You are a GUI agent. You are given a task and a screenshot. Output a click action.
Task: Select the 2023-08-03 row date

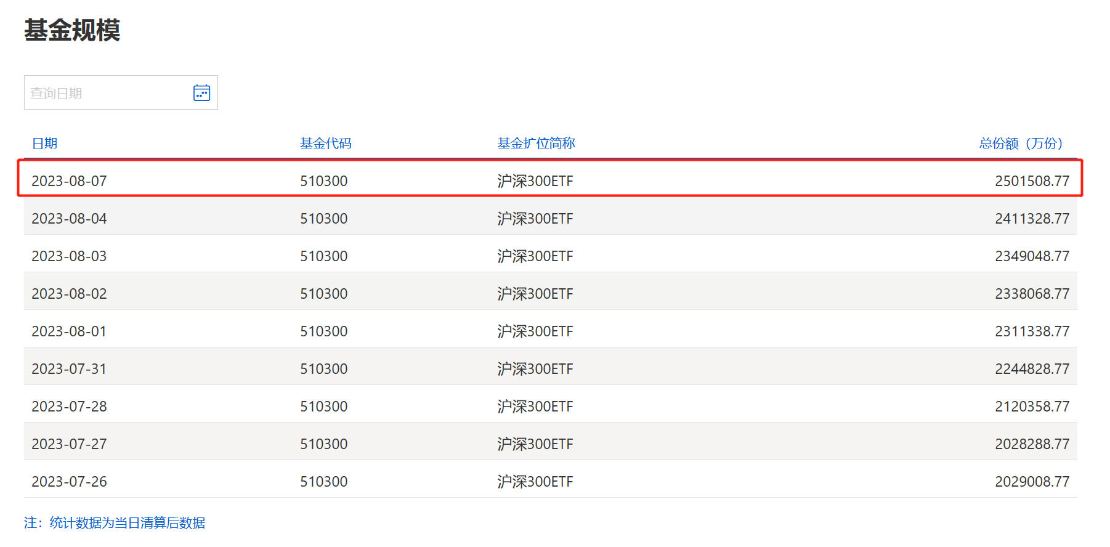point(69,256)
